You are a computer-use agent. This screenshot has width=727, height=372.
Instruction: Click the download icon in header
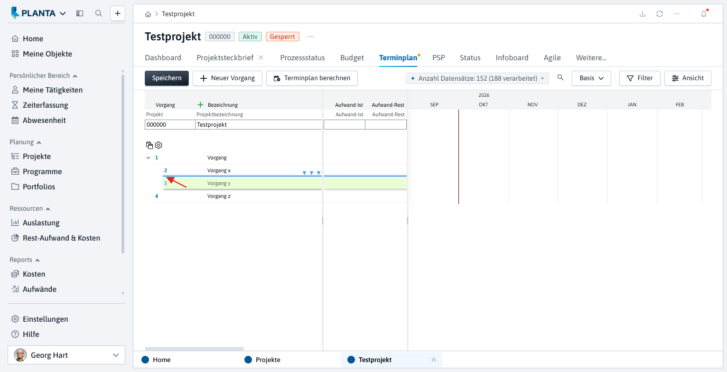[643, 14]
